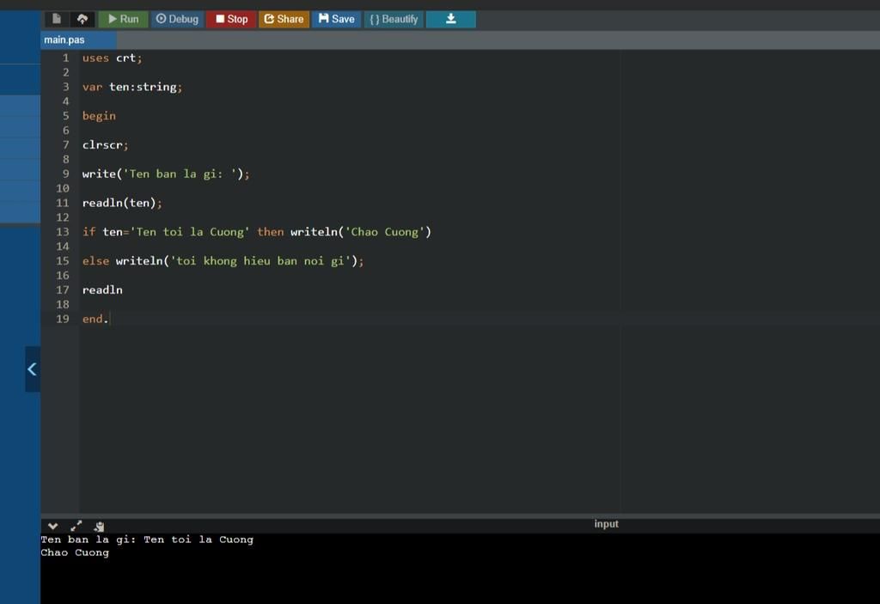This screenshot has height=604, width=880.
Task: Beautify the source code
Action: [x=394, y=19]
